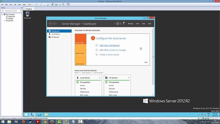
Task: Open Chrome from the host taskbar
Action: point(45,122)
